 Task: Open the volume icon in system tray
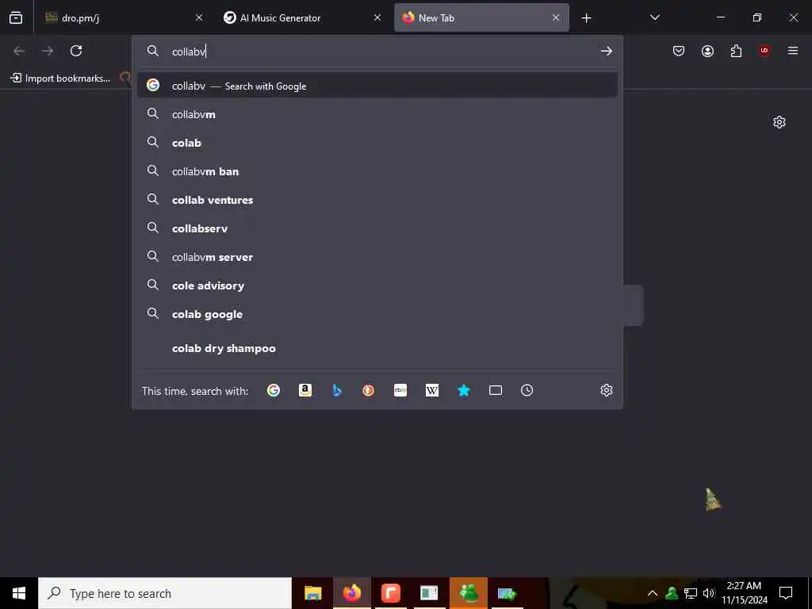709,593
